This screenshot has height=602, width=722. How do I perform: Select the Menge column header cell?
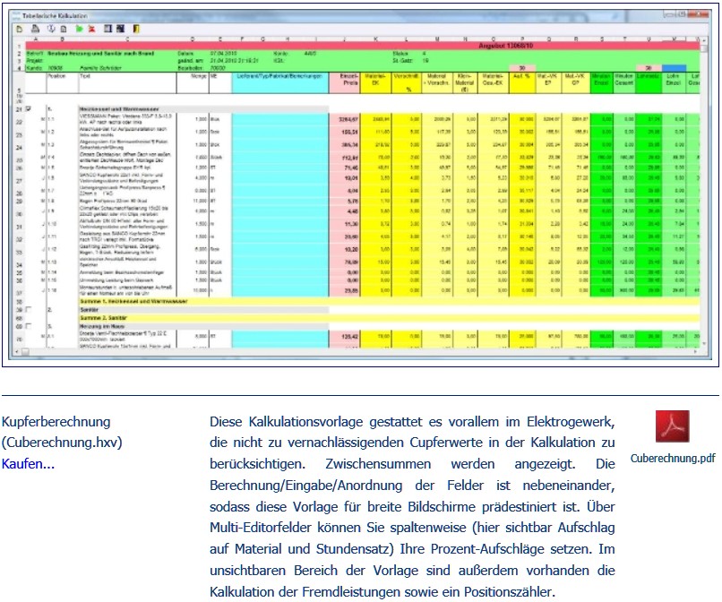tap(193, 83)
